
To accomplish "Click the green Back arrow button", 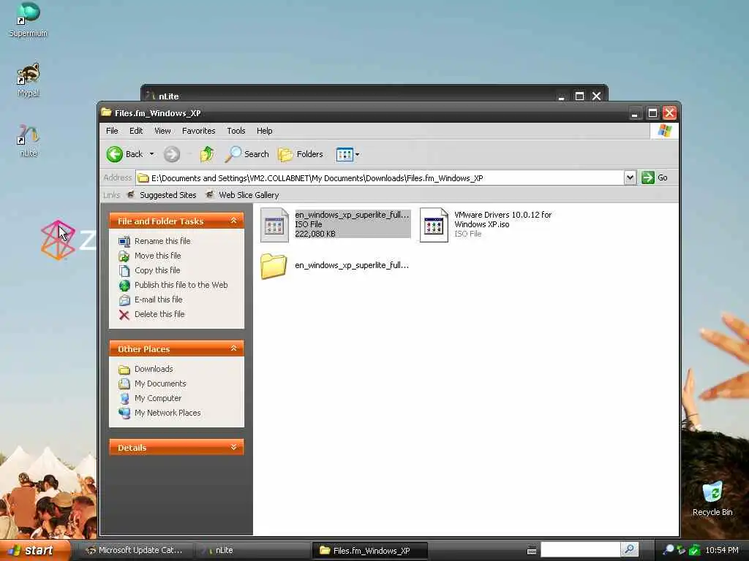I will [x=115, y=154].
